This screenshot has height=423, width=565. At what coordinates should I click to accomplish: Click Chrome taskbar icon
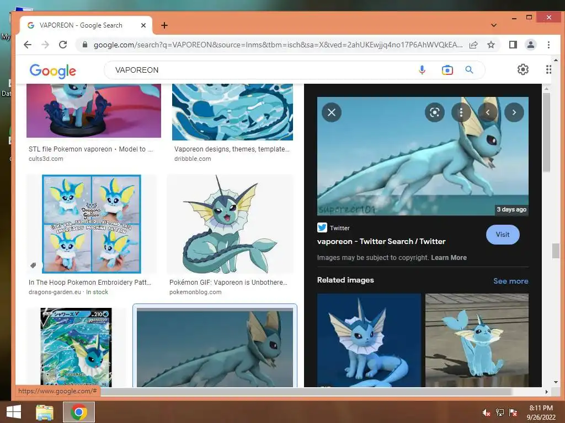point(78,412)
